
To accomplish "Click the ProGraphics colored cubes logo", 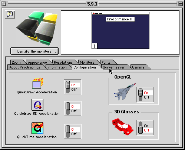I will (x=37, y=28).
